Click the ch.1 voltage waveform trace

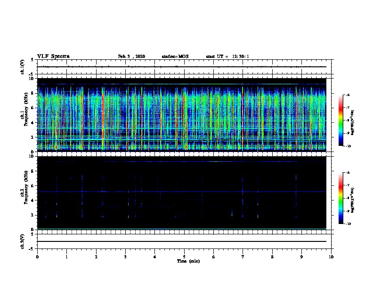point(182,67)
